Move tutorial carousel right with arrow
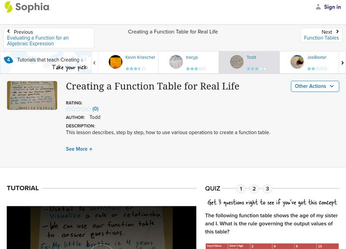The width and height of the screenshot is (346, 249). pos(343,63)
